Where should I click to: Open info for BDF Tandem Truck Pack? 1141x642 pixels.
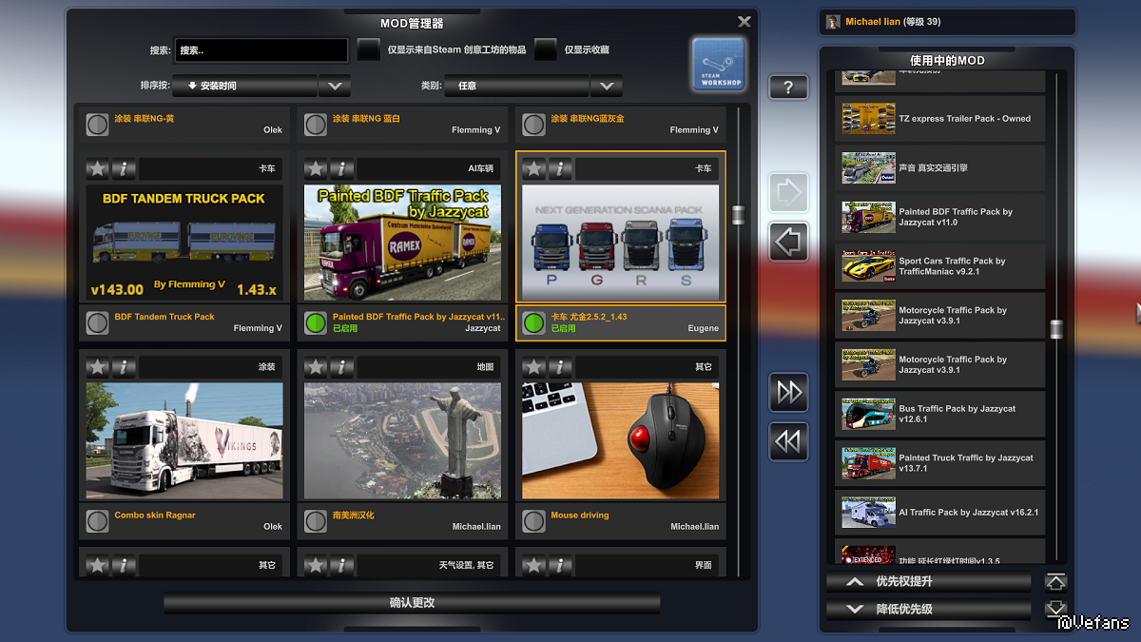point(124,168)
